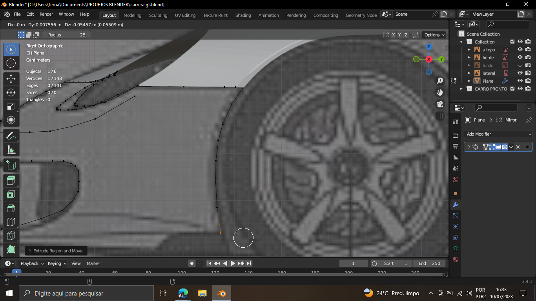Select the Annotate tool
The width and height of the screenshot is (536, 301).
tap(11, 136)
